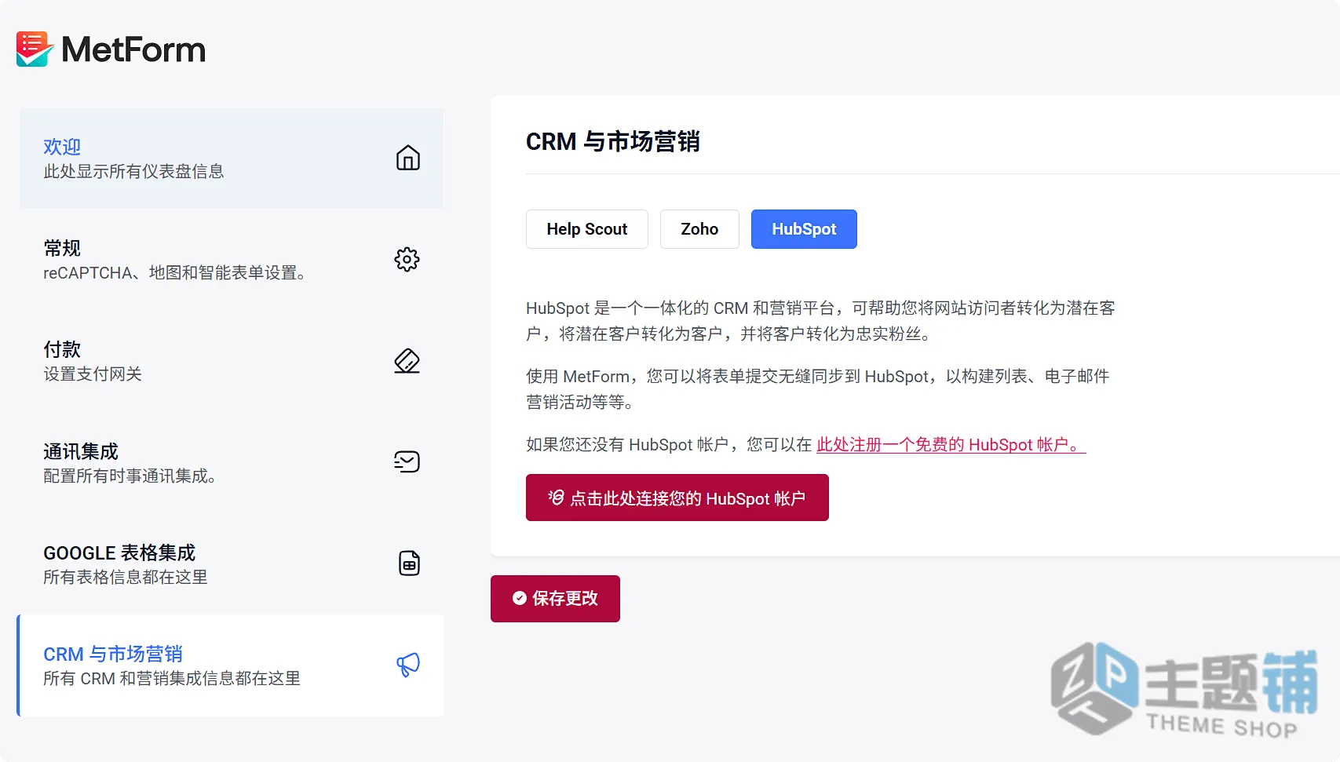Click the CRM 与市场营销 panel heading
This screenshot has width=1340, height=762.
[x=613, y=141]
